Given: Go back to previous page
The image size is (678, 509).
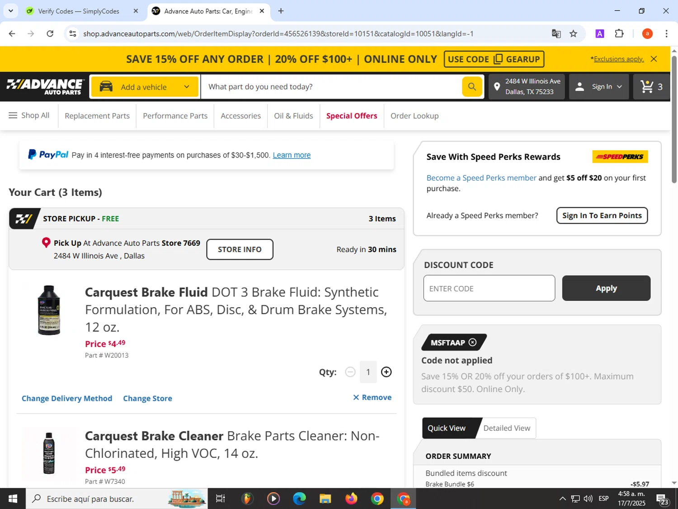Looking at the screenshot, I should (12, 33).
